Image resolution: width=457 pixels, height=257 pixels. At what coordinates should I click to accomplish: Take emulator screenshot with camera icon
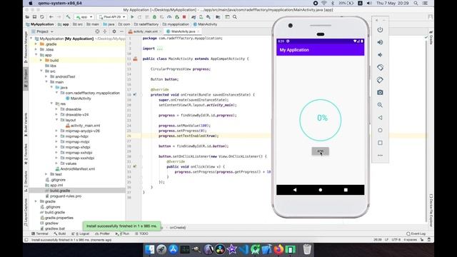380,92
